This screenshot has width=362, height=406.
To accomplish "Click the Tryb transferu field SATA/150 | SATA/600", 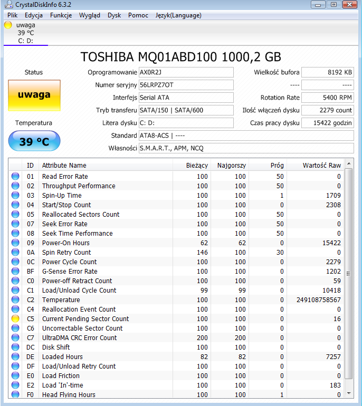I will [x=186, y=110].
